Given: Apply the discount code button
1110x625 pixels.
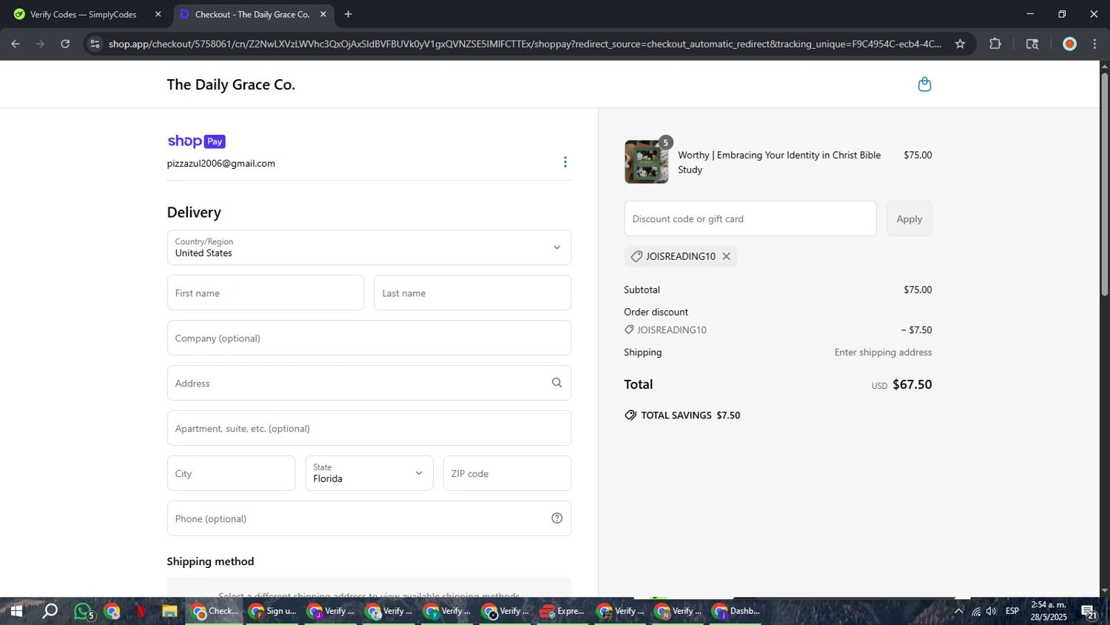Looking at the screenshot, I should click(x=909, y=218).
